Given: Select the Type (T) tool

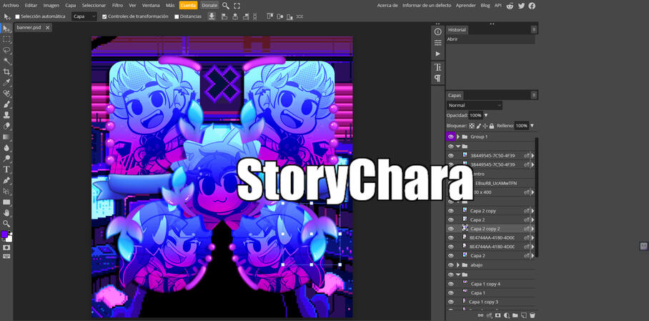Looking at the screenshot, I should pos(6,169).
